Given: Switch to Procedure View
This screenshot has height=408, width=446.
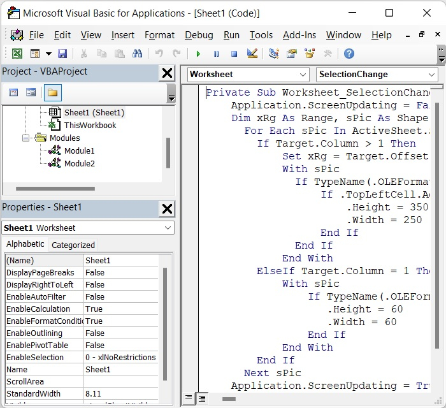Looking at the screenshot, I should pyautogui.click(x=189, y=398).
